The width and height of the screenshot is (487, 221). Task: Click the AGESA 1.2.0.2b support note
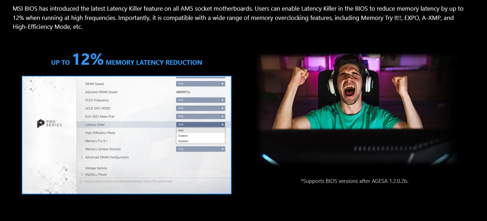click(354, 181)
